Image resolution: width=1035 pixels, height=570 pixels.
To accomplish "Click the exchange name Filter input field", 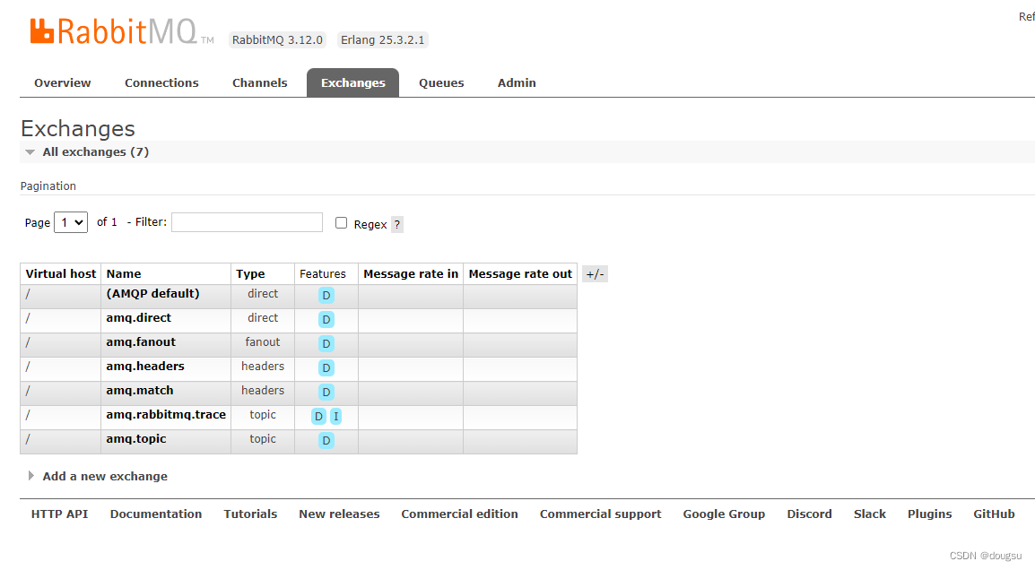I will click(247, 222).
